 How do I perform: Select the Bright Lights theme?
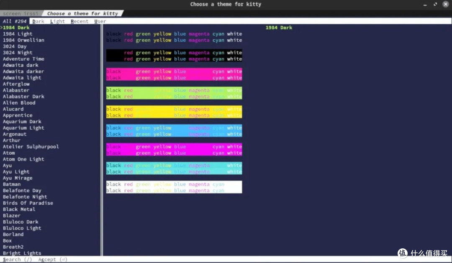tap(22, 253)
